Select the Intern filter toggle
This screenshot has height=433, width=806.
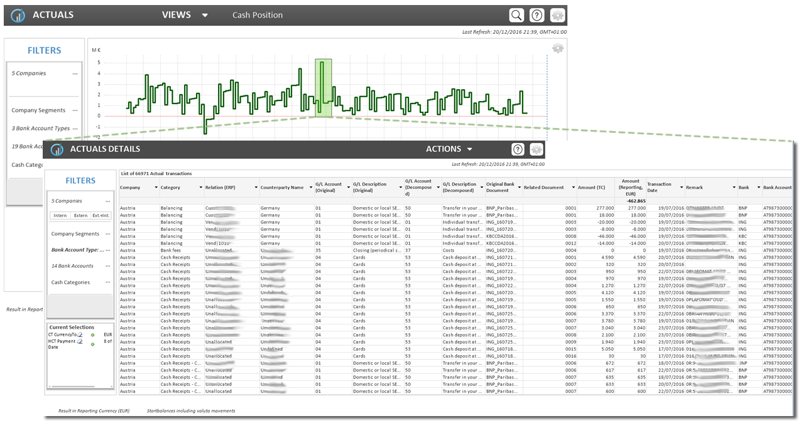(60, 215)
